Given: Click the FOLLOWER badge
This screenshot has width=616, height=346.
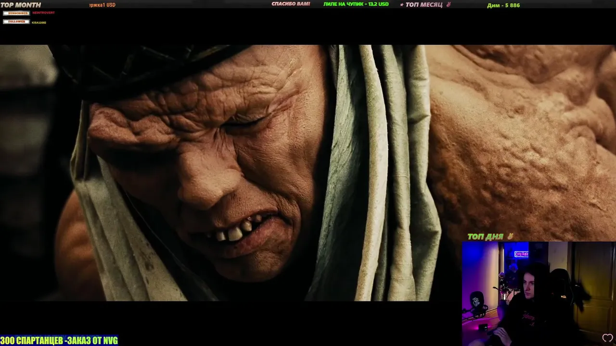Looking at the screenshot, I should coord(16,22).
